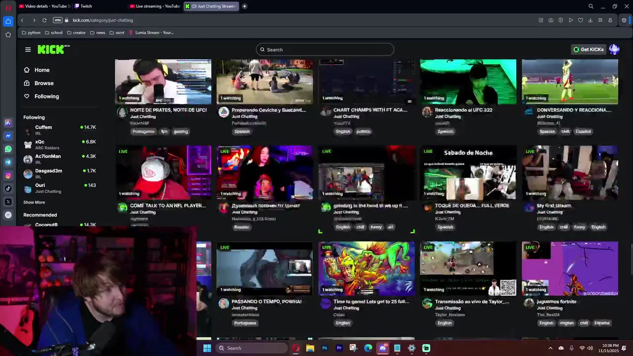The image size is (633, 356).
Task: Click Opera sidebar home icon
Action: coord(8,21)
